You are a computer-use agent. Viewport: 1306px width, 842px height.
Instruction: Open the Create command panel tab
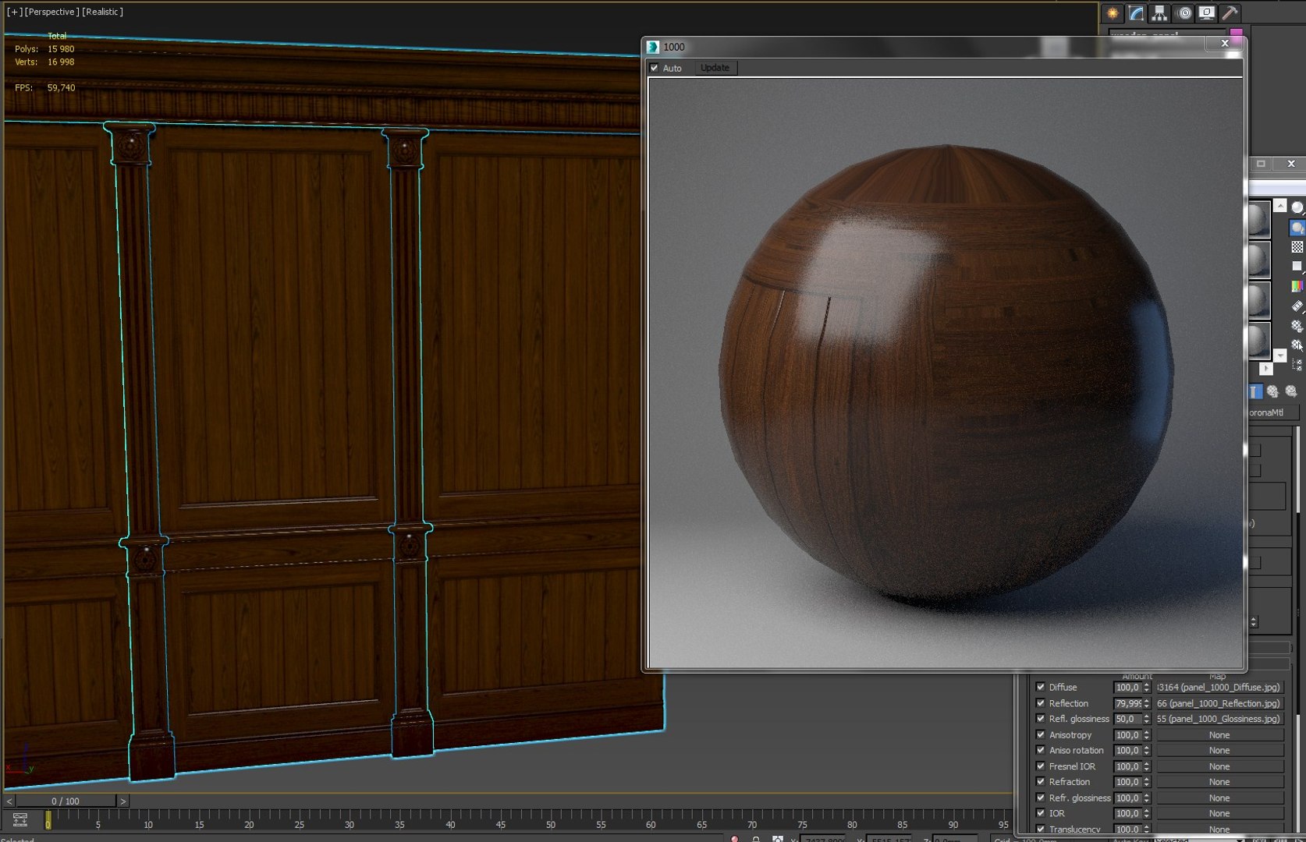click(x=1113, y=12)
